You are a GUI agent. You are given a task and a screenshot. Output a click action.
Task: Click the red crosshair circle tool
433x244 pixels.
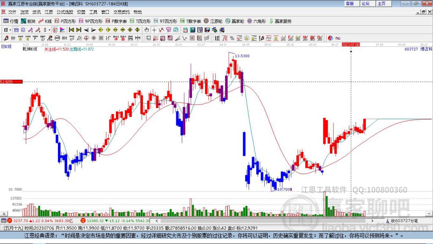86,38
